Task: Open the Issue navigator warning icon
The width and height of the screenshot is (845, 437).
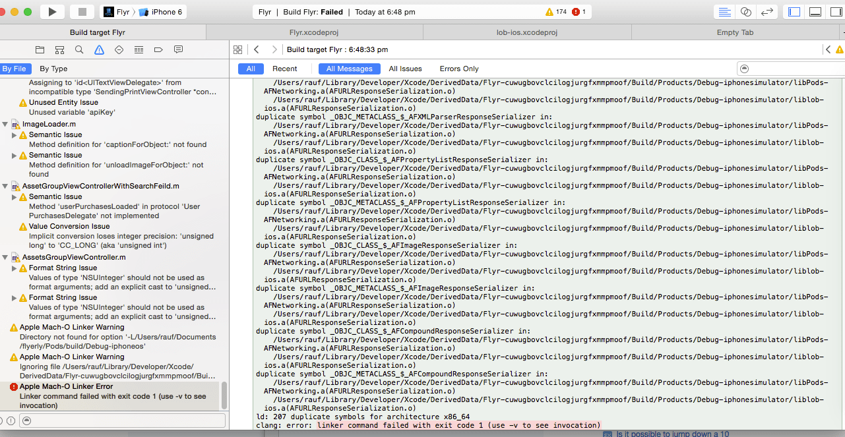Action: pos(99,49)
